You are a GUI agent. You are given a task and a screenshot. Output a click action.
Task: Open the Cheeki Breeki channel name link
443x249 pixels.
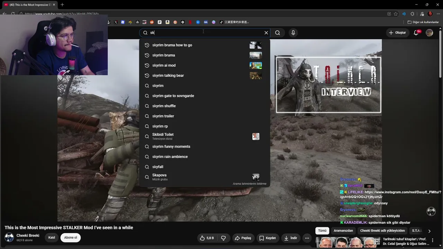28,236
